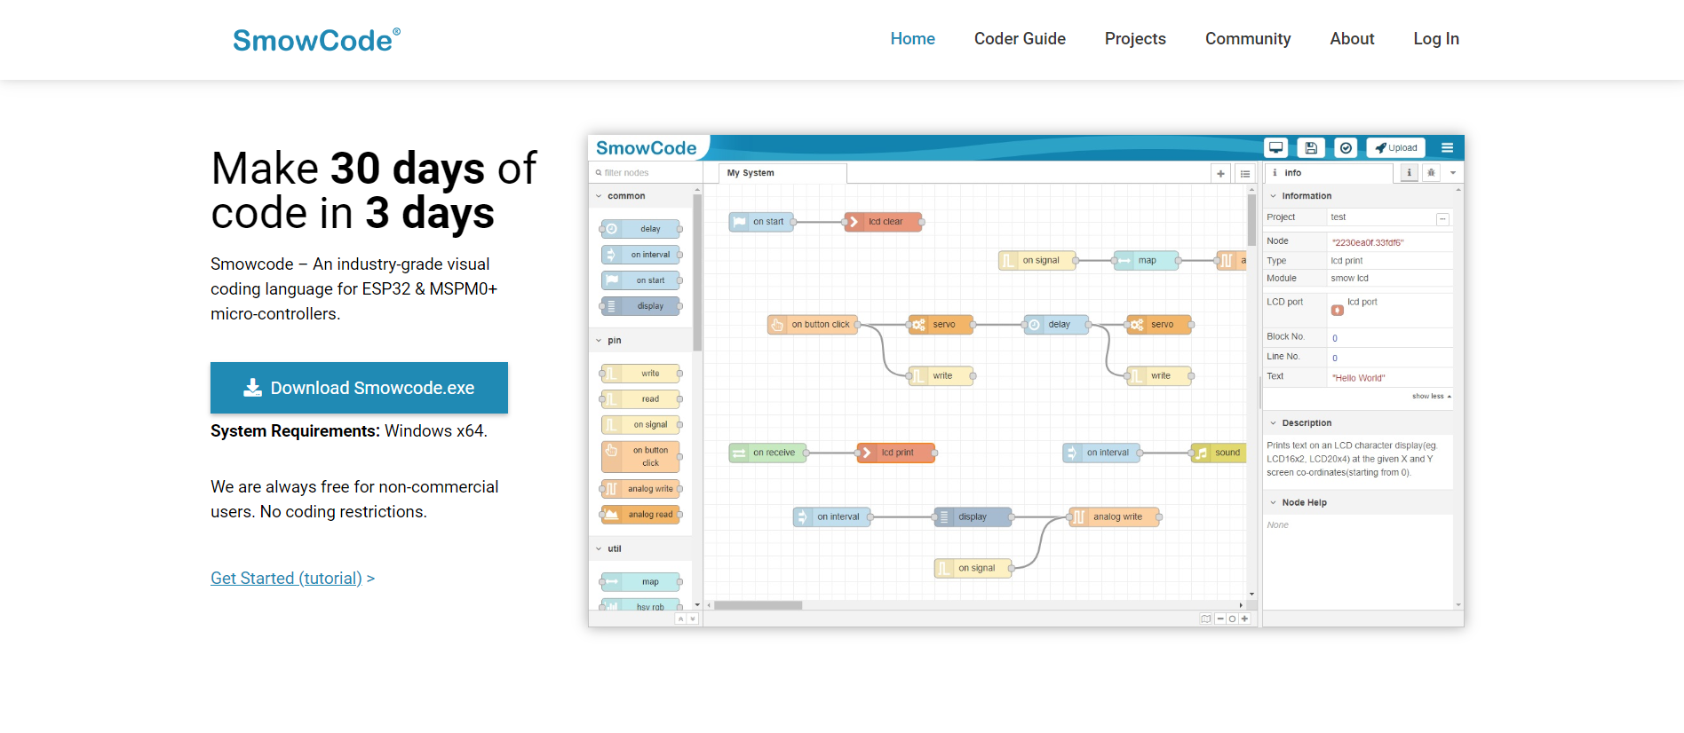Select the on button click canvas node
Image resolution: width=1684 pixels, height=733 pixels.
[814, 325]
